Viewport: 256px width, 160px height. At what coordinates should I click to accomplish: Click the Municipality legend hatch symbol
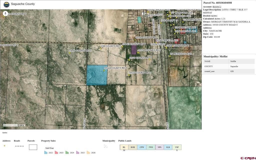pos(106,146)
